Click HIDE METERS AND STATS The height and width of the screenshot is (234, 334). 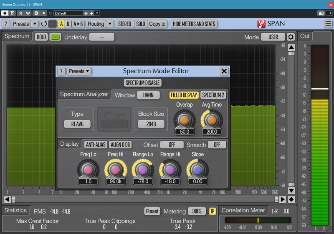point(194,24)
